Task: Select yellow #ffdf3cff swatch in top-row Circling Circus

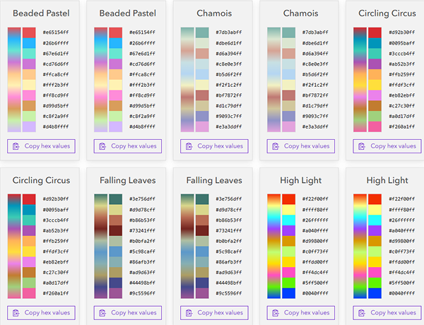Action: click(x=375, y=85)
